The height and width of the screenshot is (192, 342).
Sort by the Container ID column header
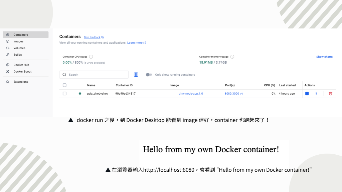click(124, 85)
